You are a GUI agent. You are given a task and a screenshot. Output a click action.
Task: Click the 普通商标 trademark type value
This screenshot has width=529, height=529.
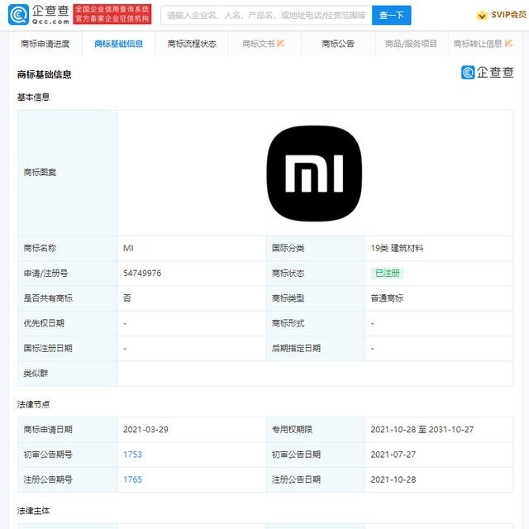point(387,298)
